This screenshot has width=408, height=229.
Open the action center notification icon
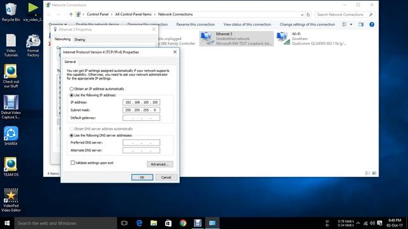coord(380,223)
